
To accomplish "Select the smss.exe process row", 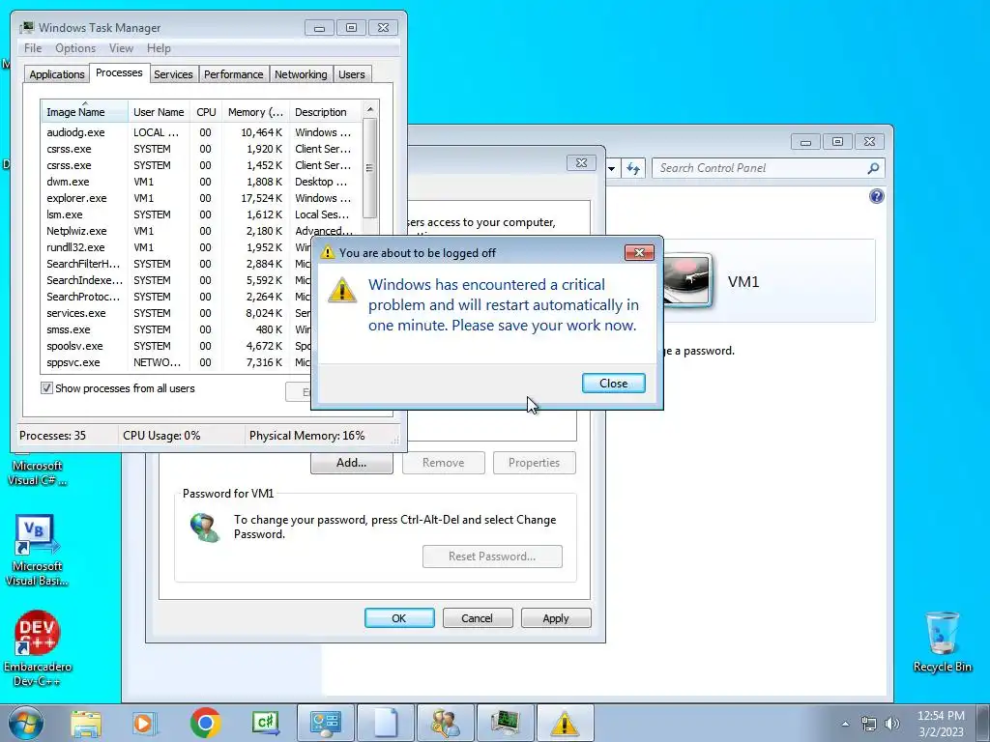I will point(177,329).
